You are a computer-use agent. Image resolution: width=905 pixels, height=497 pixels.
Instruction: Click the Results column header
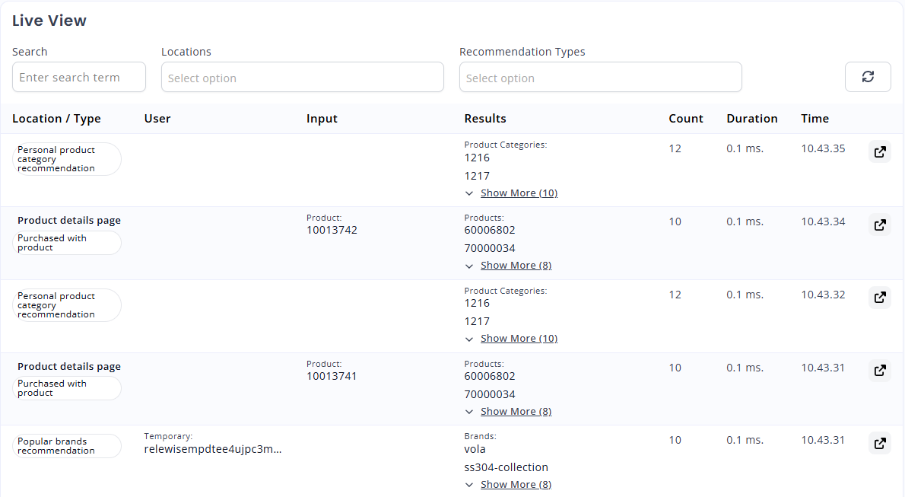(485, 119)
